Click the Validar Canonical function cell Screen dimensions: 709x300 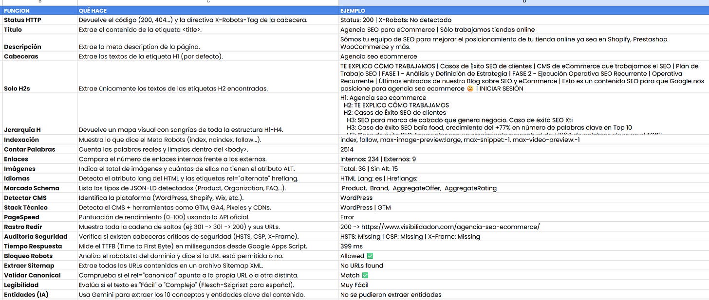pos(39,275)
